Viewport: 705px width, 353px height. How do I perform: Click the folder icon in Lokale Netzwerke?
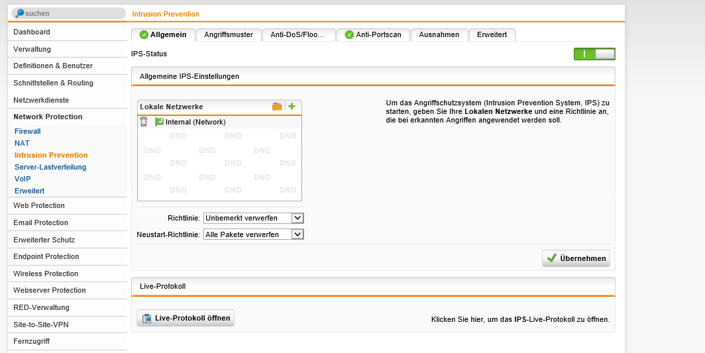(x=277, y=107)
